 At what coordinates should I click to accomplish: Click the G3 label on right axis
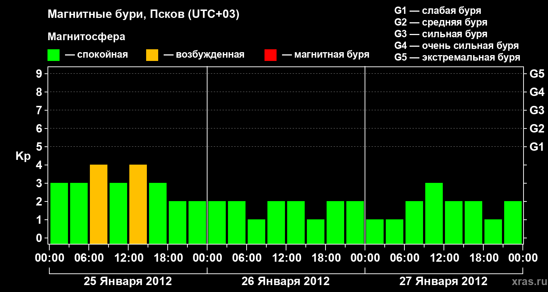click(537, 111)
